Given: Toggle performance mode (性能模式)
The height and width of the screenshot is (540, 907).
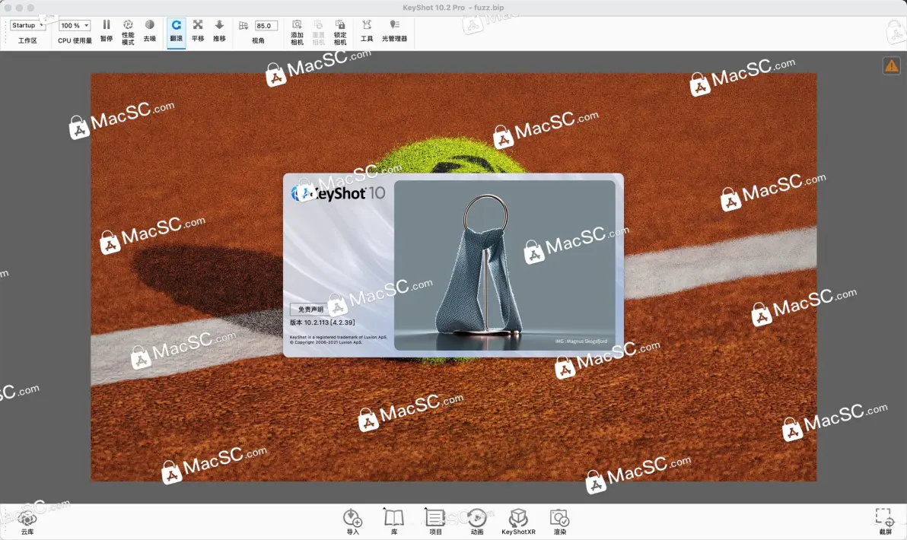Looking at the screenshot, I should (128, 32).
